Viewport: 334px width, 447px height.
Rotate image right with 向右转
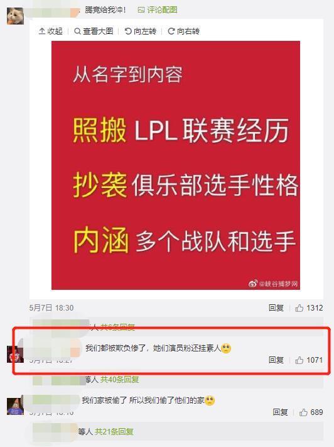184,31
